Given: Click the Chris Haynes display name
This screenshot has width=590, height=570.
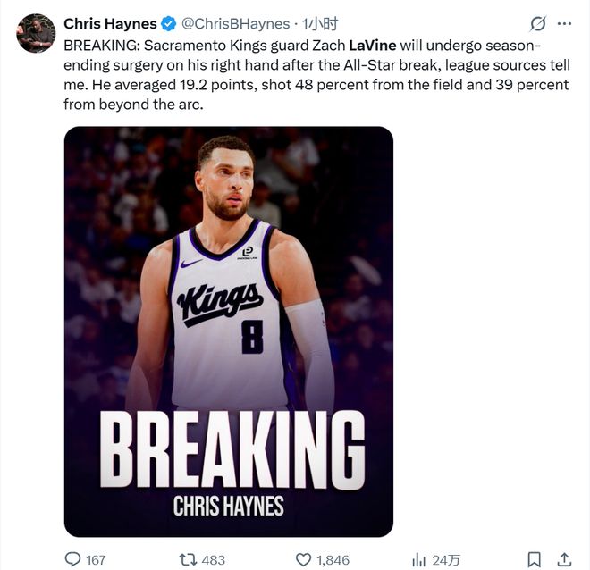Looking at the screenshot, I should click(110, 24).
